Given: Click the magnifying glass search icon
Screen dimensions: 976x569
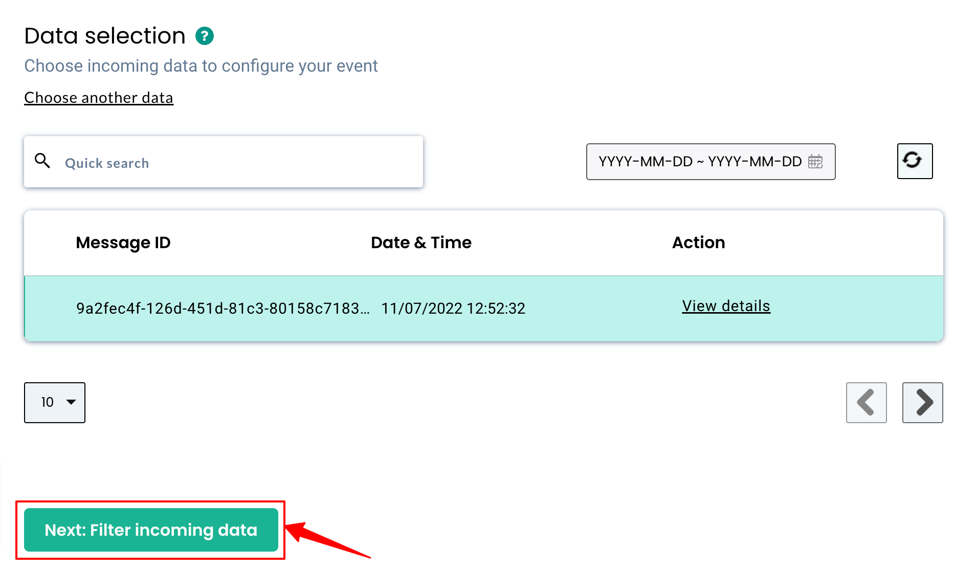Looking at the screenshot, I should pos(42,161).
